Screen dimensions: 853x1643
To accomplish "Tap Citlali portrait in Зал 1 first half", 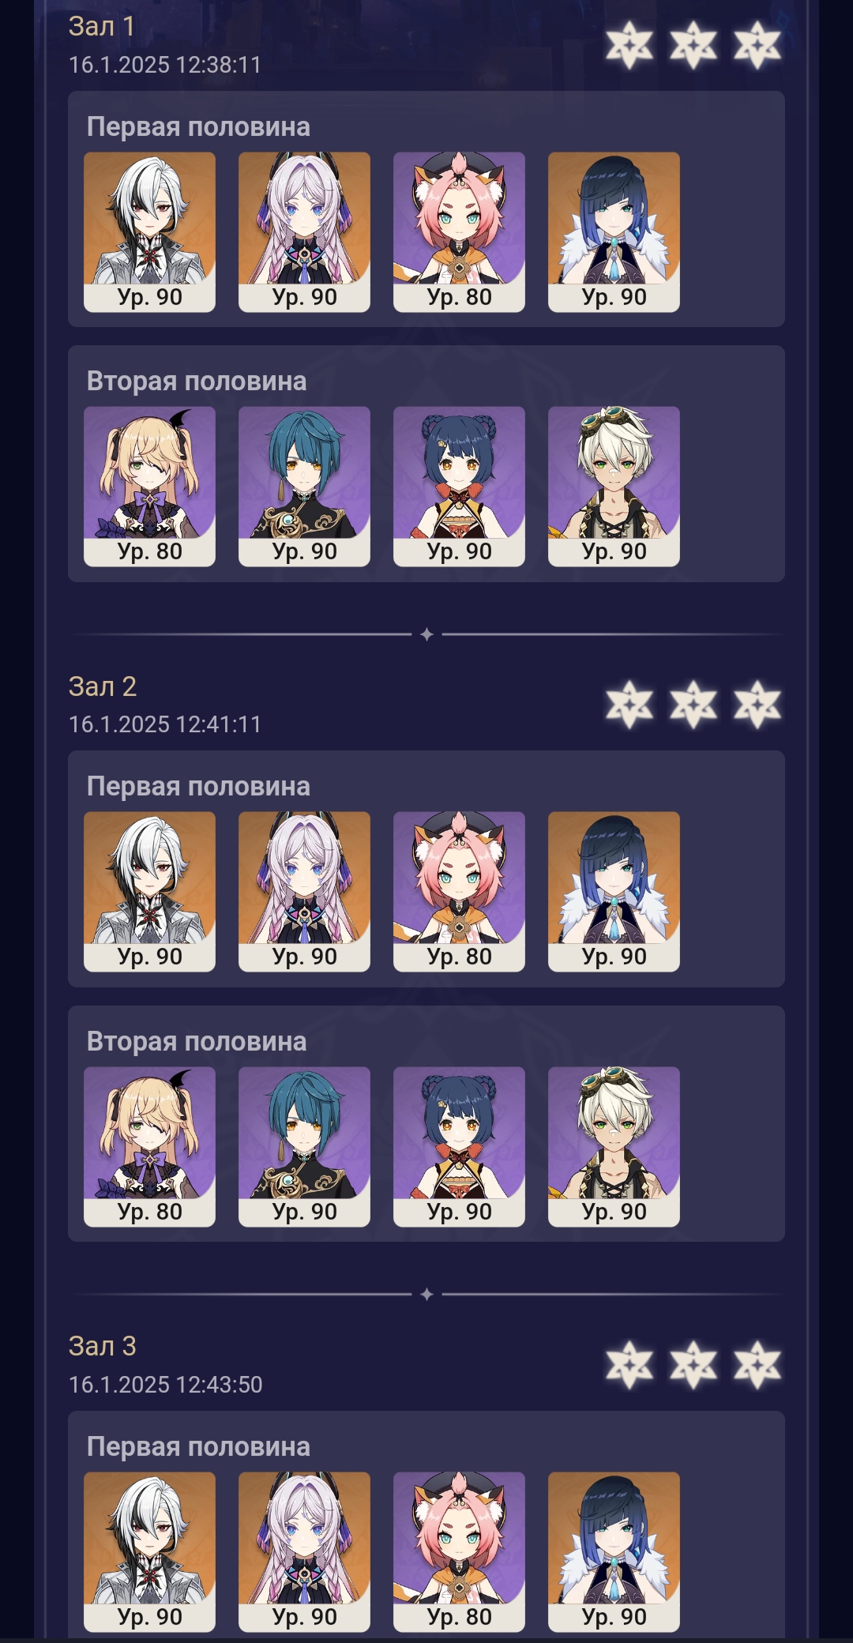I will pyautogui.click(x=304, y=231).
